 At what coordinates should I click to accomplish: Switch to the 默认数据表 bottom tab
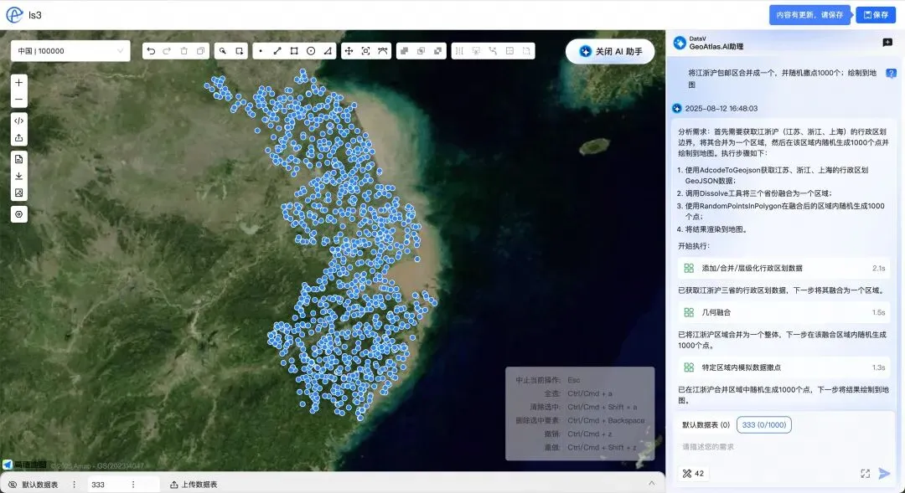click(x=40, y=485)
